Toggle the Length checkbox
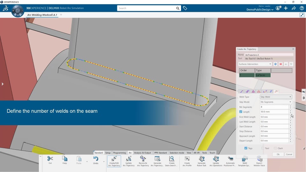 [x=241, y=112]
